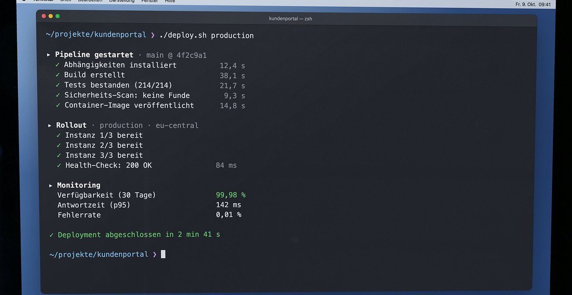Click the command './deploy.sh production'
This screenshot has height=295, width=572.
point(206,36)
